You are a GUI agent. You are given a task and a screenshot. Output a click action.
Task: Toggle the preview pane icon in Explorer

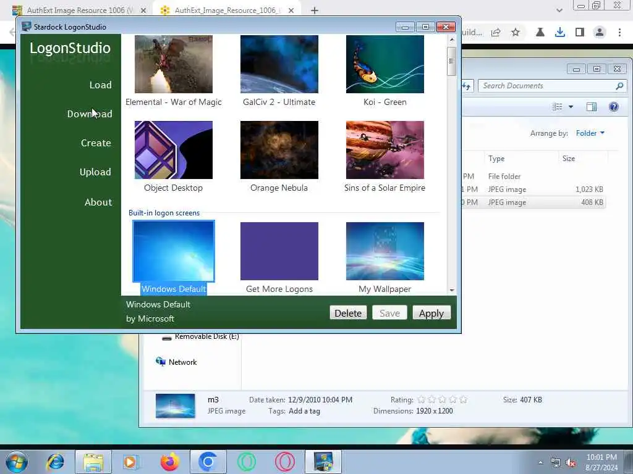592,107
